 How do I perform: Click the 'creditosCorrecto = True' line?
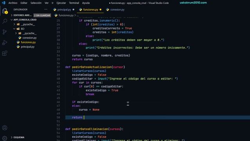tap(112, 28)
